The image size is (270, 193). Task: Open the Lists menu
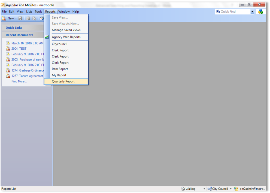coord(29,11)
